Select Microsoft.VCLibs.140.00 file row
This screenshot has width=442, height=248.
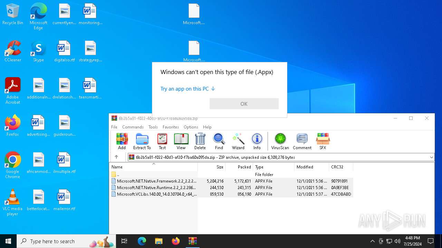(x=231, y=194)
